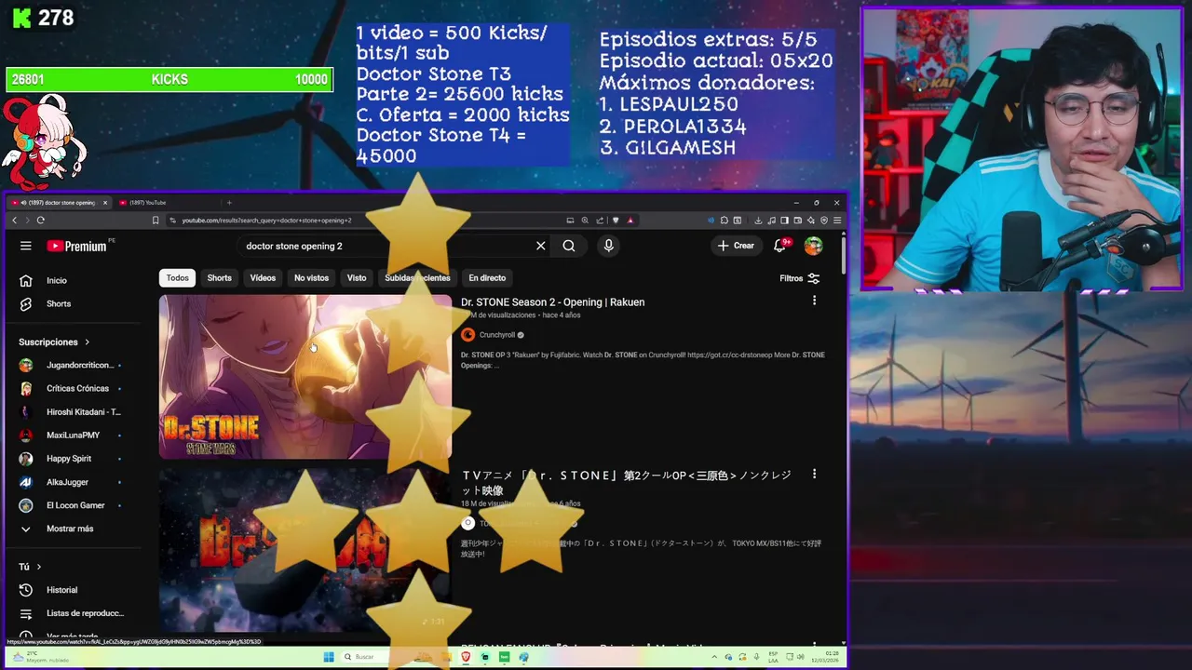Screen dimensions: 1192x670
Task: Open the browser downloads icon
Action: [758, 221]
